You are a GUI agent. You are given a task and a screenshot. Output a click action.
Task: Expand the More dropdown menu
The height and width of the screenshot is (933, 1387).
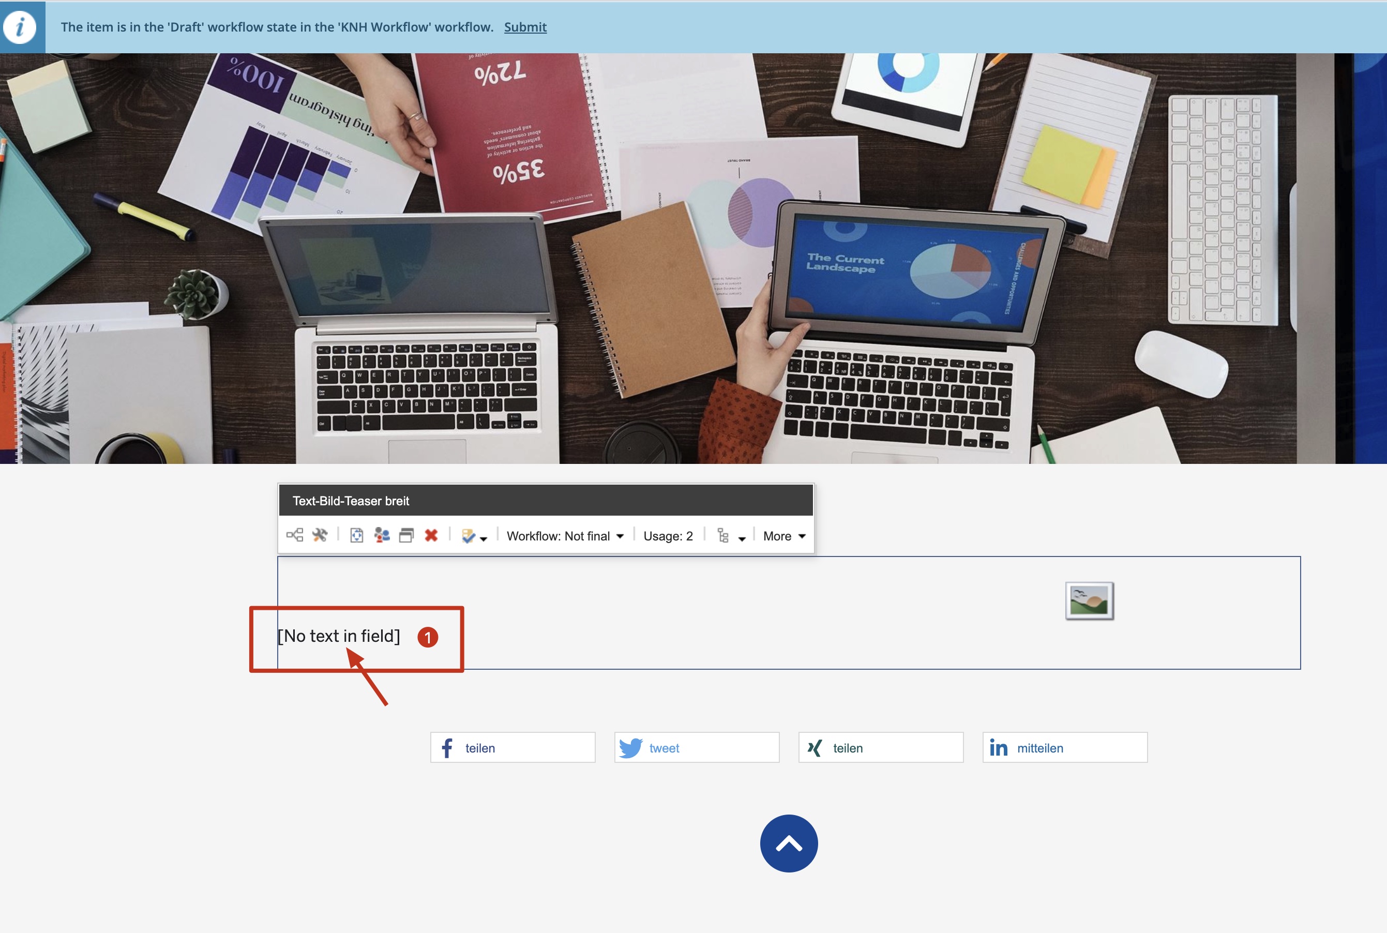(x=784, y=536)
